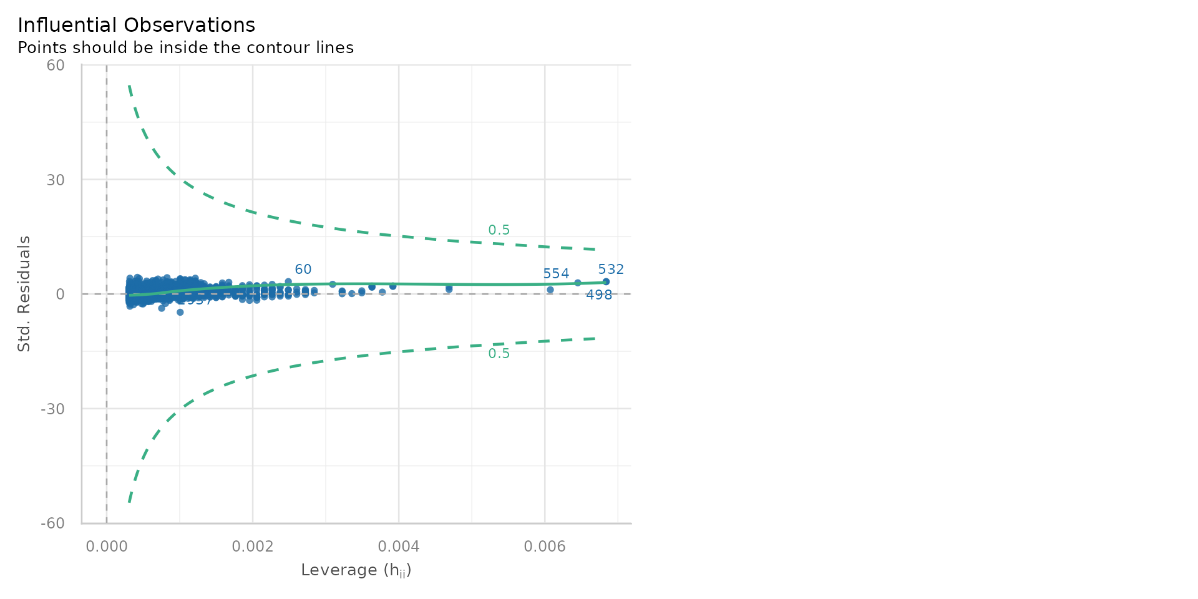This screenshot has height=599, width=1198.
Task: Click the y-axis tick label 30
Action: click(x=55, y=180)
